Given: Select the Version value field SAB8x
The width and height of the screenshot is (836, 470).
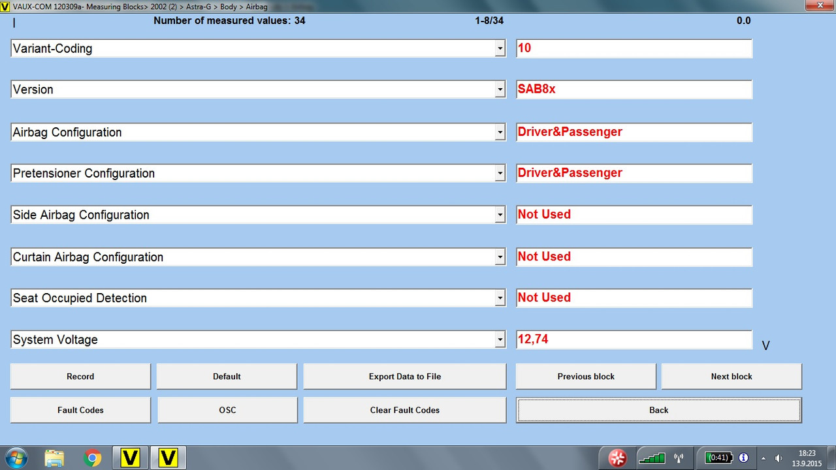Looking at the screenshot, I should [634, 89].
